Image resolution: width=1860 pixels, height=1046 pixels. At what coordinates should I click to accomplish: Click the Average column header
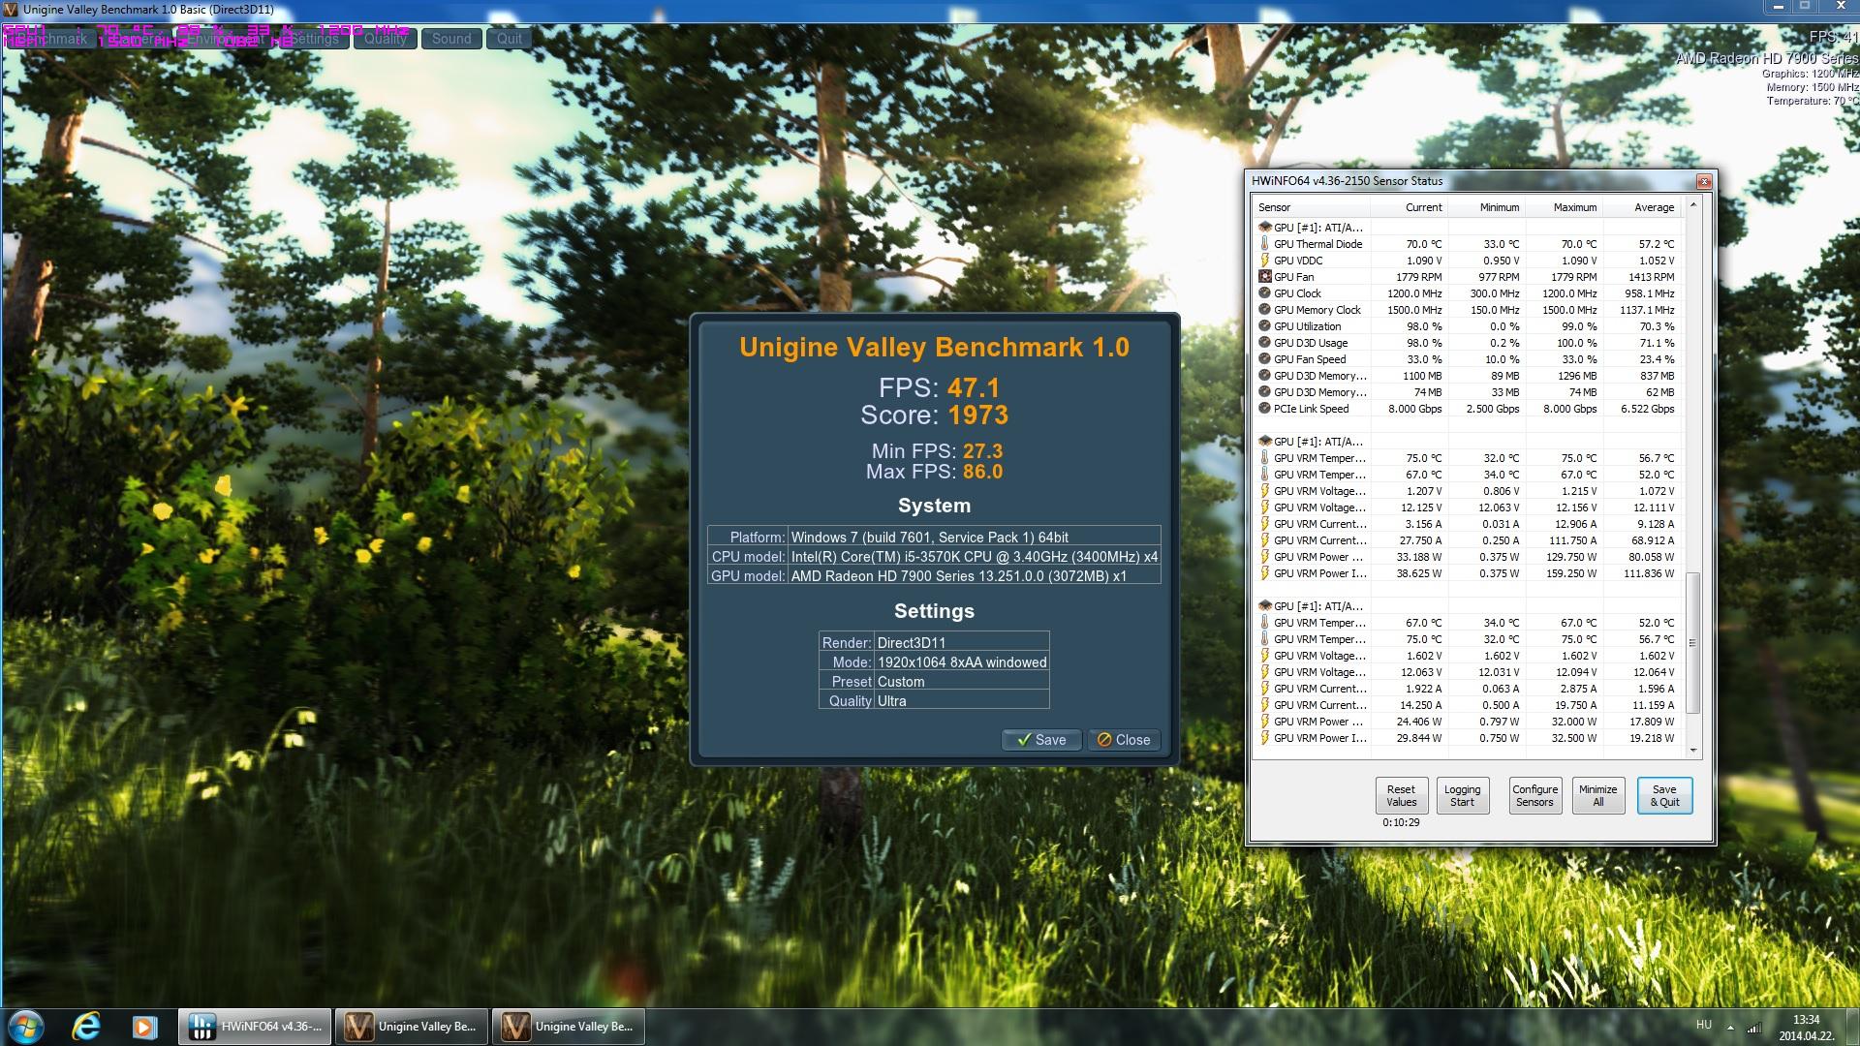pos(1642,207)
